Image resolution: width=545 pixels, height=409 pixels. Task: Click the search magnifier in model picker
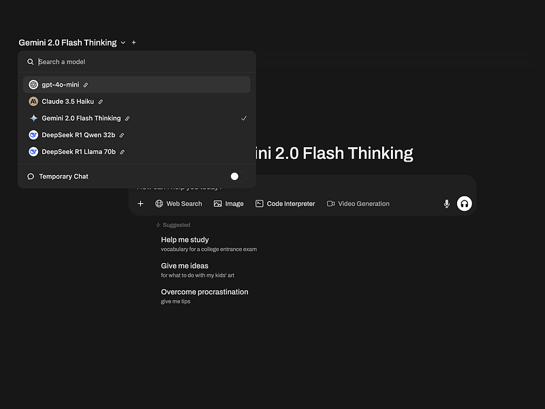[30, 61]
